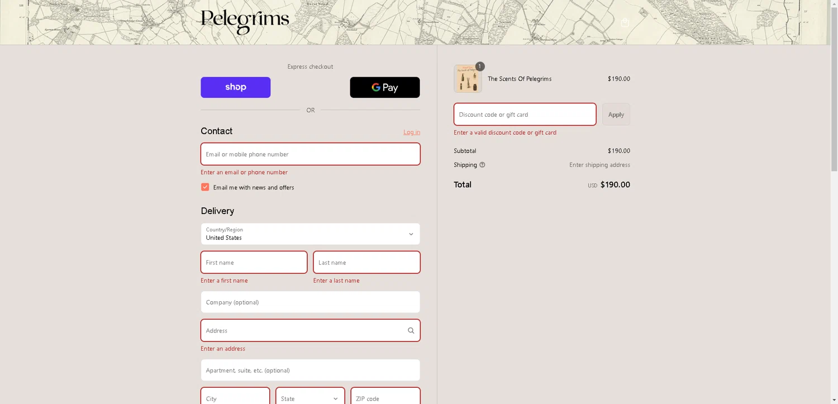Click the Delivery section heading
This screenshot has width=838, height=404.
(x=217, y=211)
